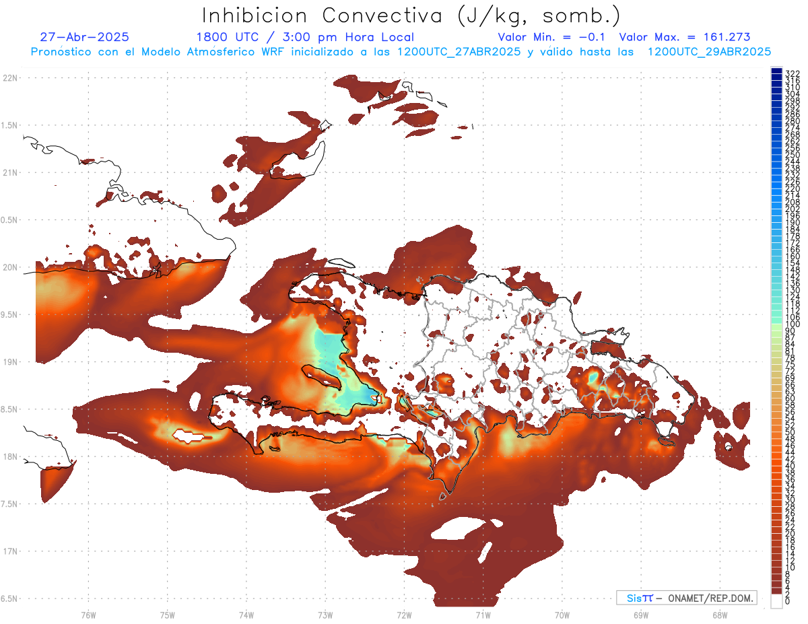
Task: Pick the white colorbar swatch beside 0
Action: click(776, 601)
